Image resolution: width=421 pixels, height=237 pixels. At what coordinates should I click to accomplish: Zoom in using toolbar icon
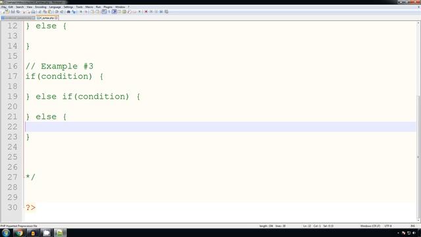click(x=81, y=12)
